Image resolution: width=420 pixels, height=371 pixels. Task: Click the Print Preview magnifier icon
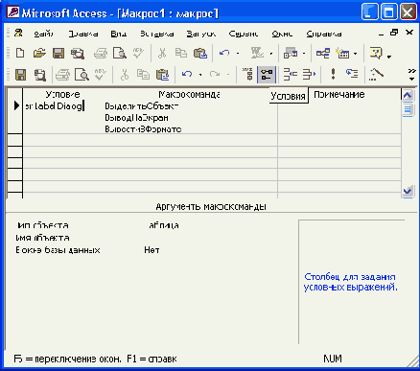coord(82,75)
